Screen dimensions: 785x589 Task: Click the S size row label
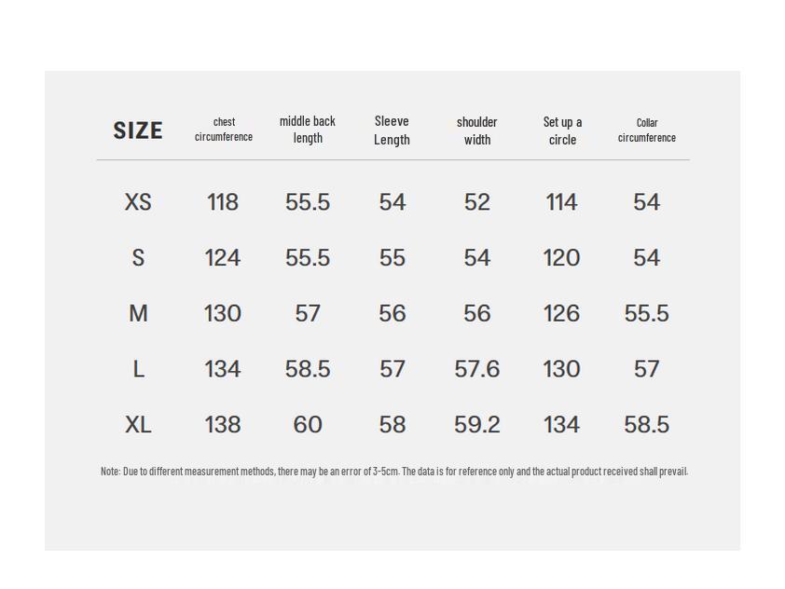[138, 258]
